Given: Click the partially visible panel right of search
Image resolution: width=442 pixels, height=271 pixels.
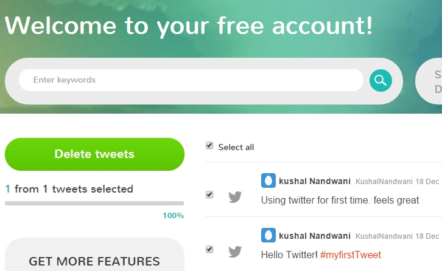Looking at the screenshot, I should point(430,82).
